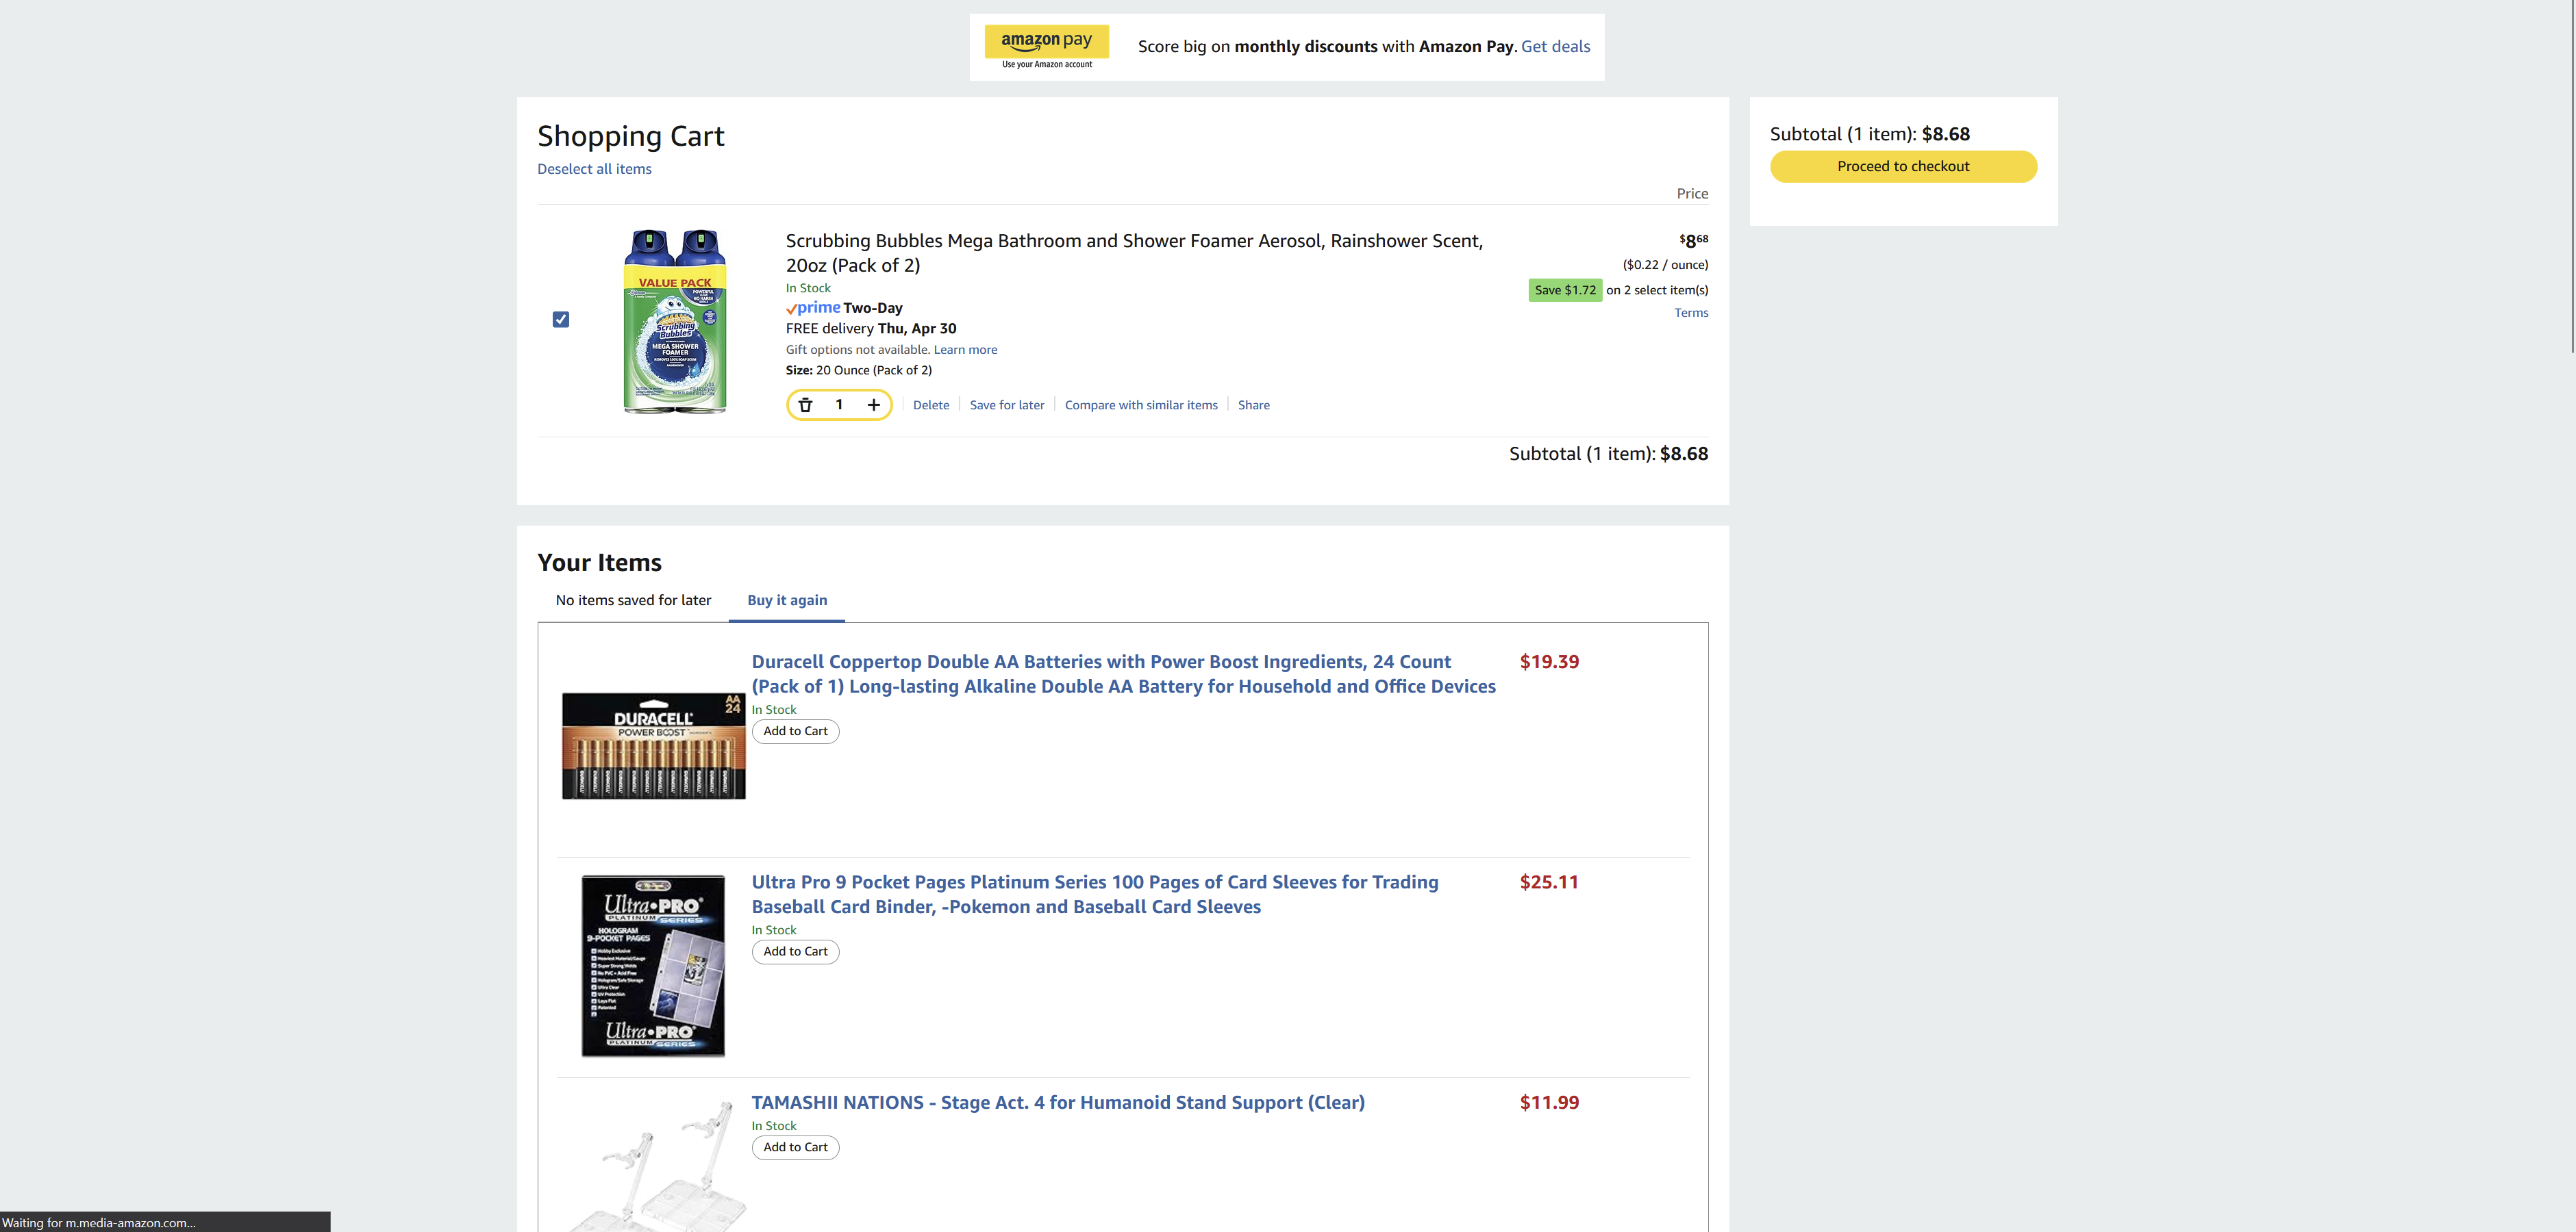Click Ultra Pro pages product image
Screen dimensions: 2576x1232
click(x=653, y=966)
